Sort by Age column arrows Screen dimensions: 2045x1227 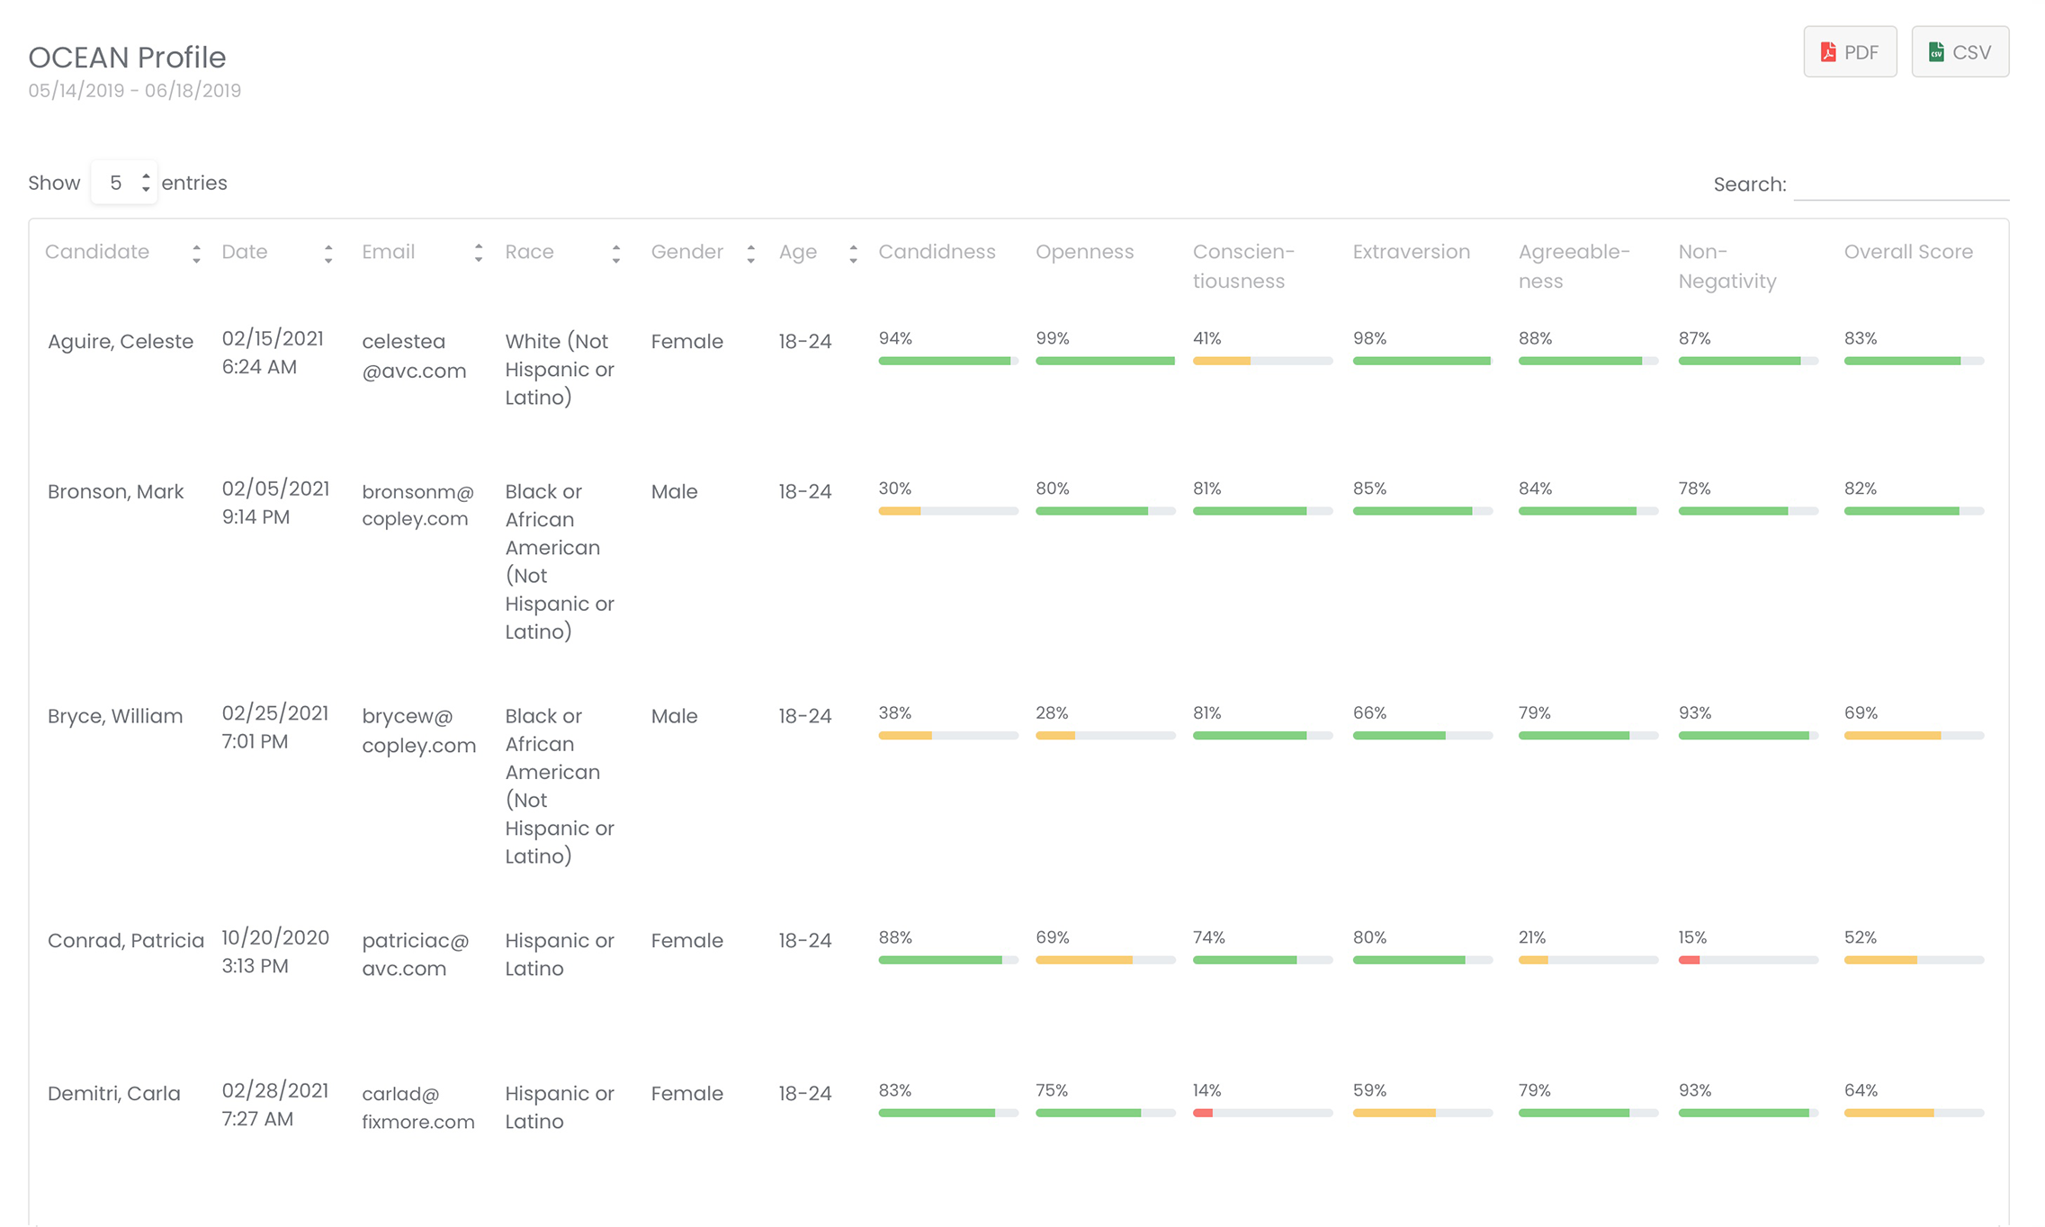[x=853, y=254]
